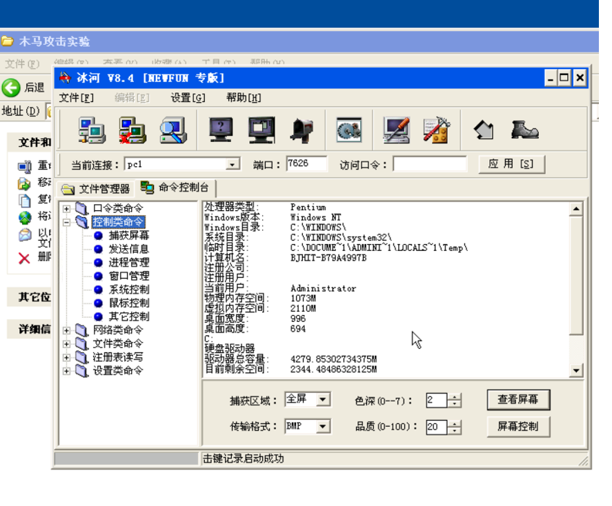Viewport: 612px width, 506px height.
Task: Open the 捕获区域 全屏 dropdown
Action: click(x=322, y=400)
